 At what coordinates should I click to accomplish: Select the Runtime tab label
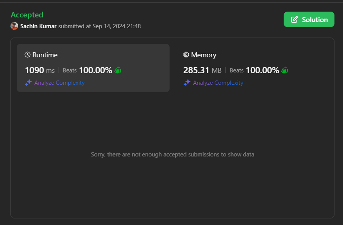[x=45, y=55]
